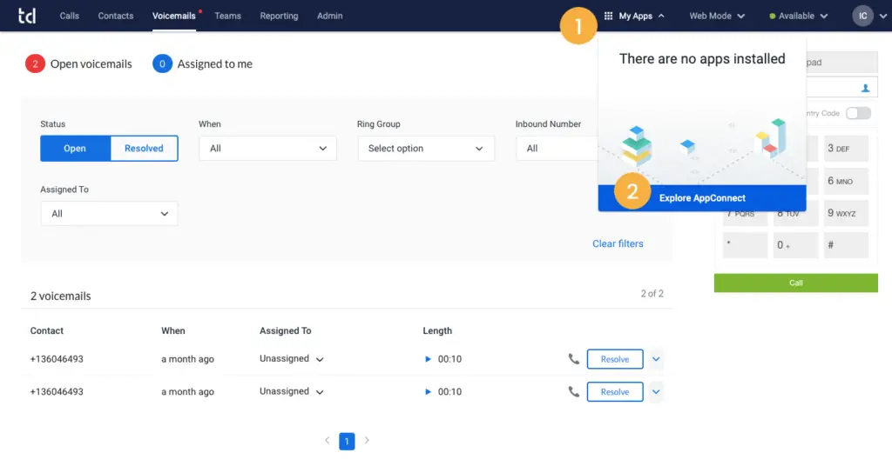Click the contact person icon in dialpad field
Screen dimensions: 892x466
pos(865,88)
